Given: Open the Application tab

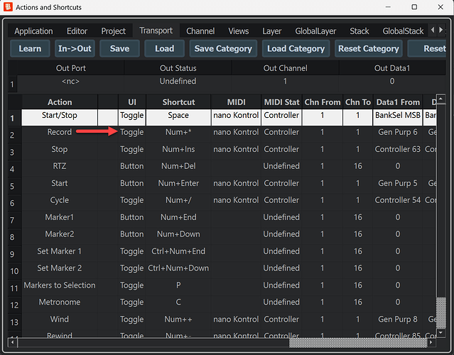Looking at the screenshot, I should [x=33, y=31].
